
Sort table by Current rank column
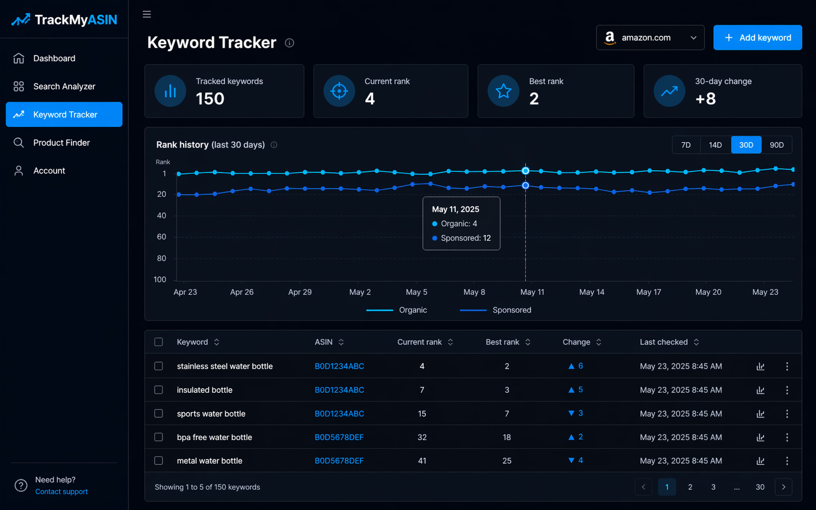[x=425, y=342]
